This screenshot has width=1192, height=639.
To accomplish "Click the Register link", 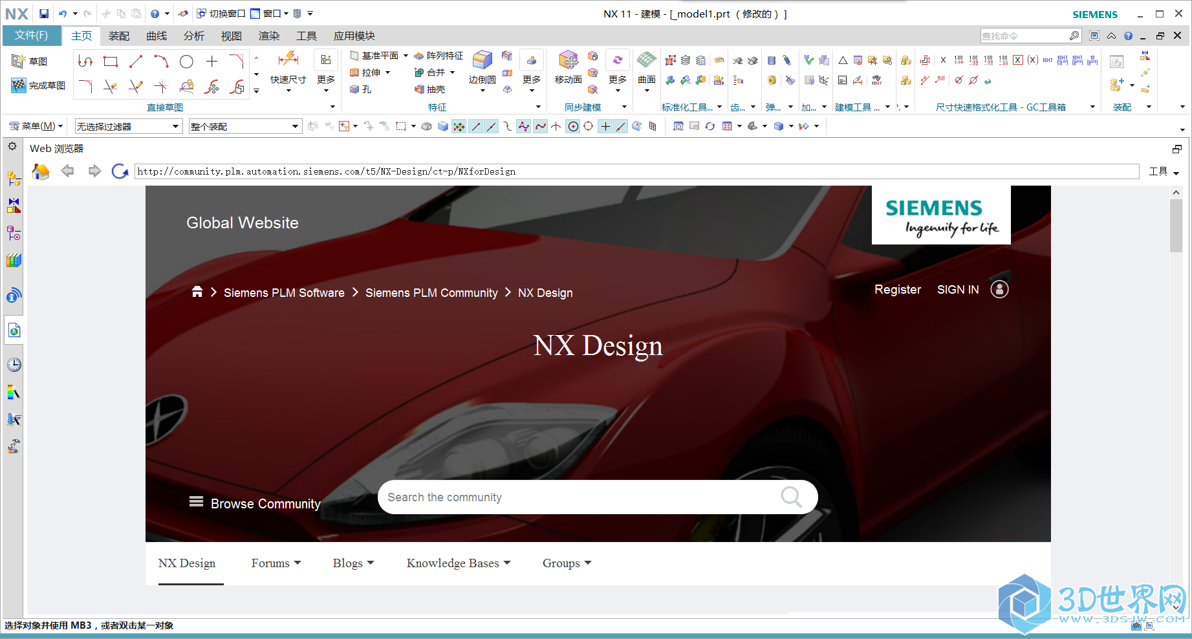I will [x=898, y=290].
